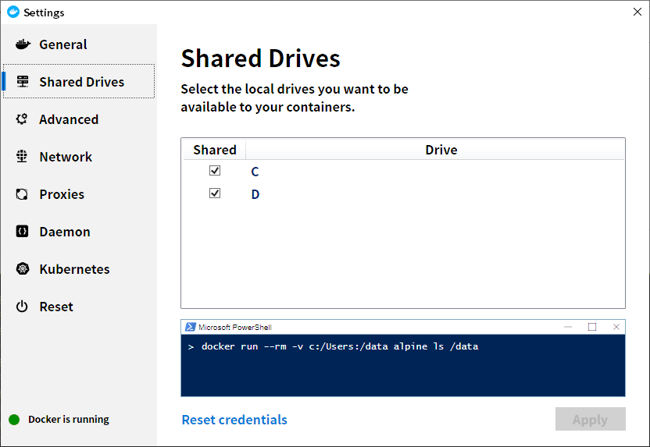The height and width of the screenshot is (447, 650).
Task: Uncheck the shared checkbox for drive D
Action: pyautogui.click(x=215, y=193)
